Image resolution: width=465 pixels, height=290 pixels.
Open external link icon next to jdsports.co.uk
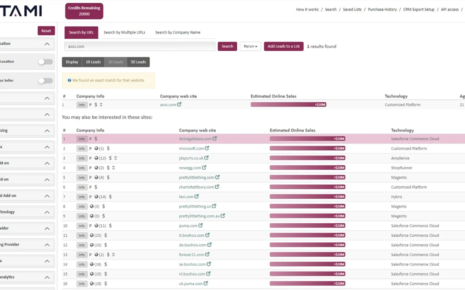coord(206,158)
